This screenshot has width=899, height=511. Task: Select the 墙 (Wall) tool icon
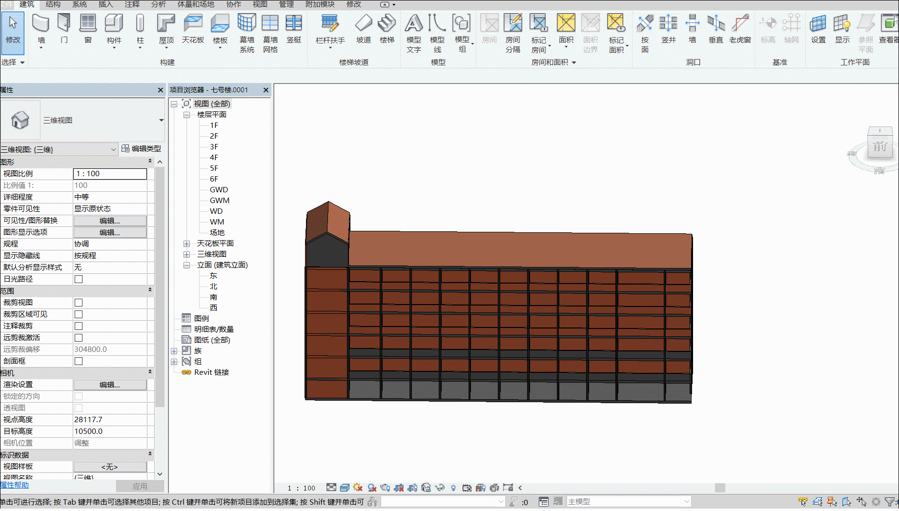[x=41, y=23]
